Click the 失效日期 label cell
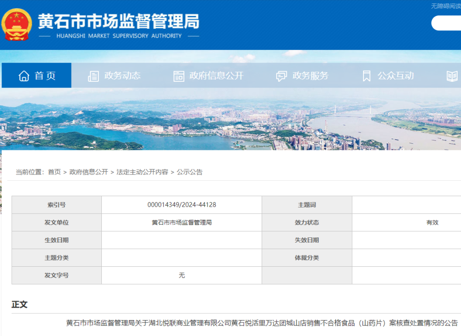This screenshot has height=336, width=461. pos(307,240)
